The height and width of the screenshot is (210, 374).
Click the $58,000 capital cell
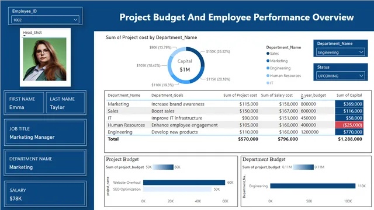click(349, 118)
